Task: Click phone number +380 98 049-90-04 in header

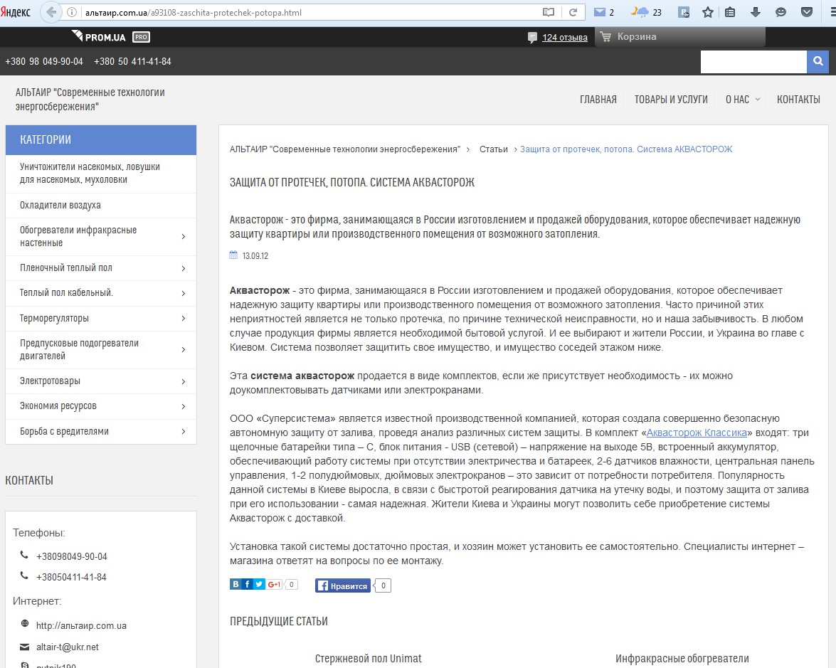Action: coord(44,61)
